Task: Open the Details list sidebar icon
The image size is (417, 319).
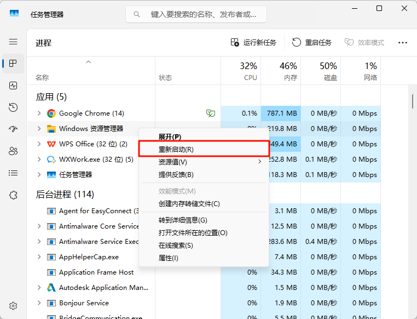Action: point(13,173)
